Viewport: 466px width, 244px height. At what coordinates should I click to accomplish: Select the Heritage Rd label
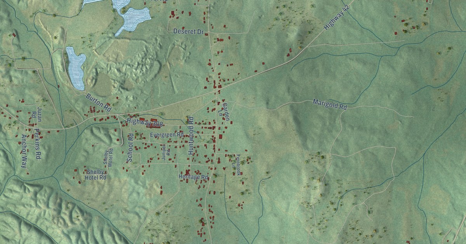[x=193, y=177]
